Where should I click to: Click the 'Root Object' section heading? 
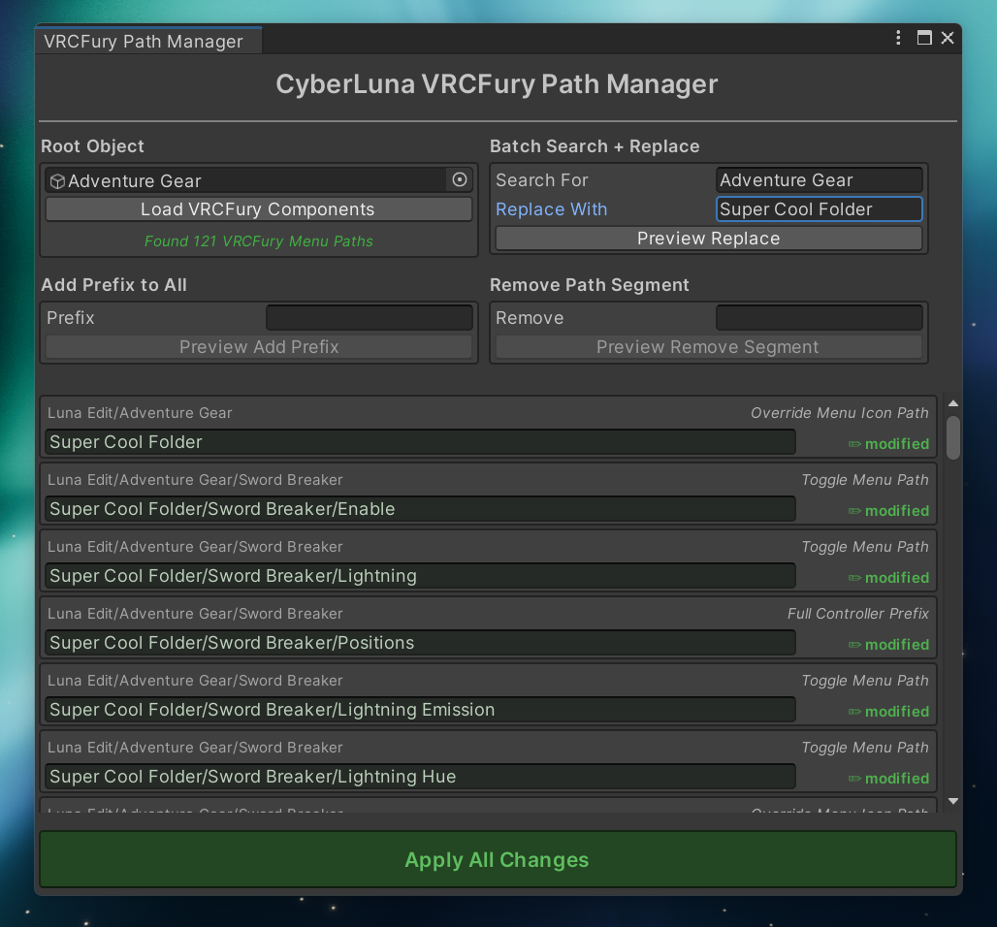92,146
